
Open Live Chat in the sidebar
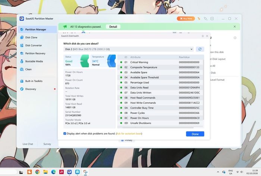(x=28, y=144)
